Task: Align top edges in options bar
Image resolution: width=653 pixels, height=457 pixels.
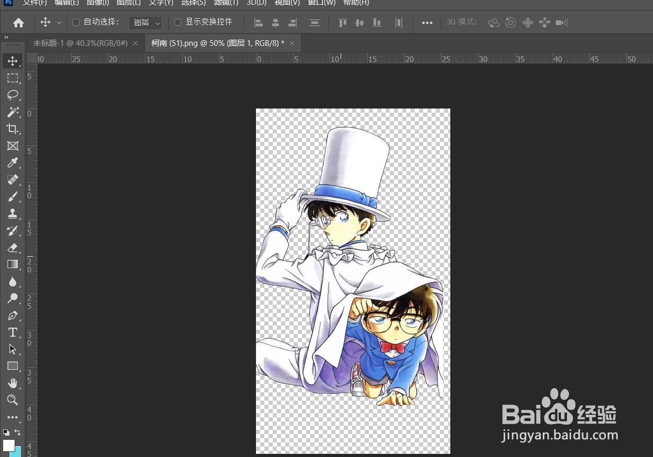Action: pos(343,22)
